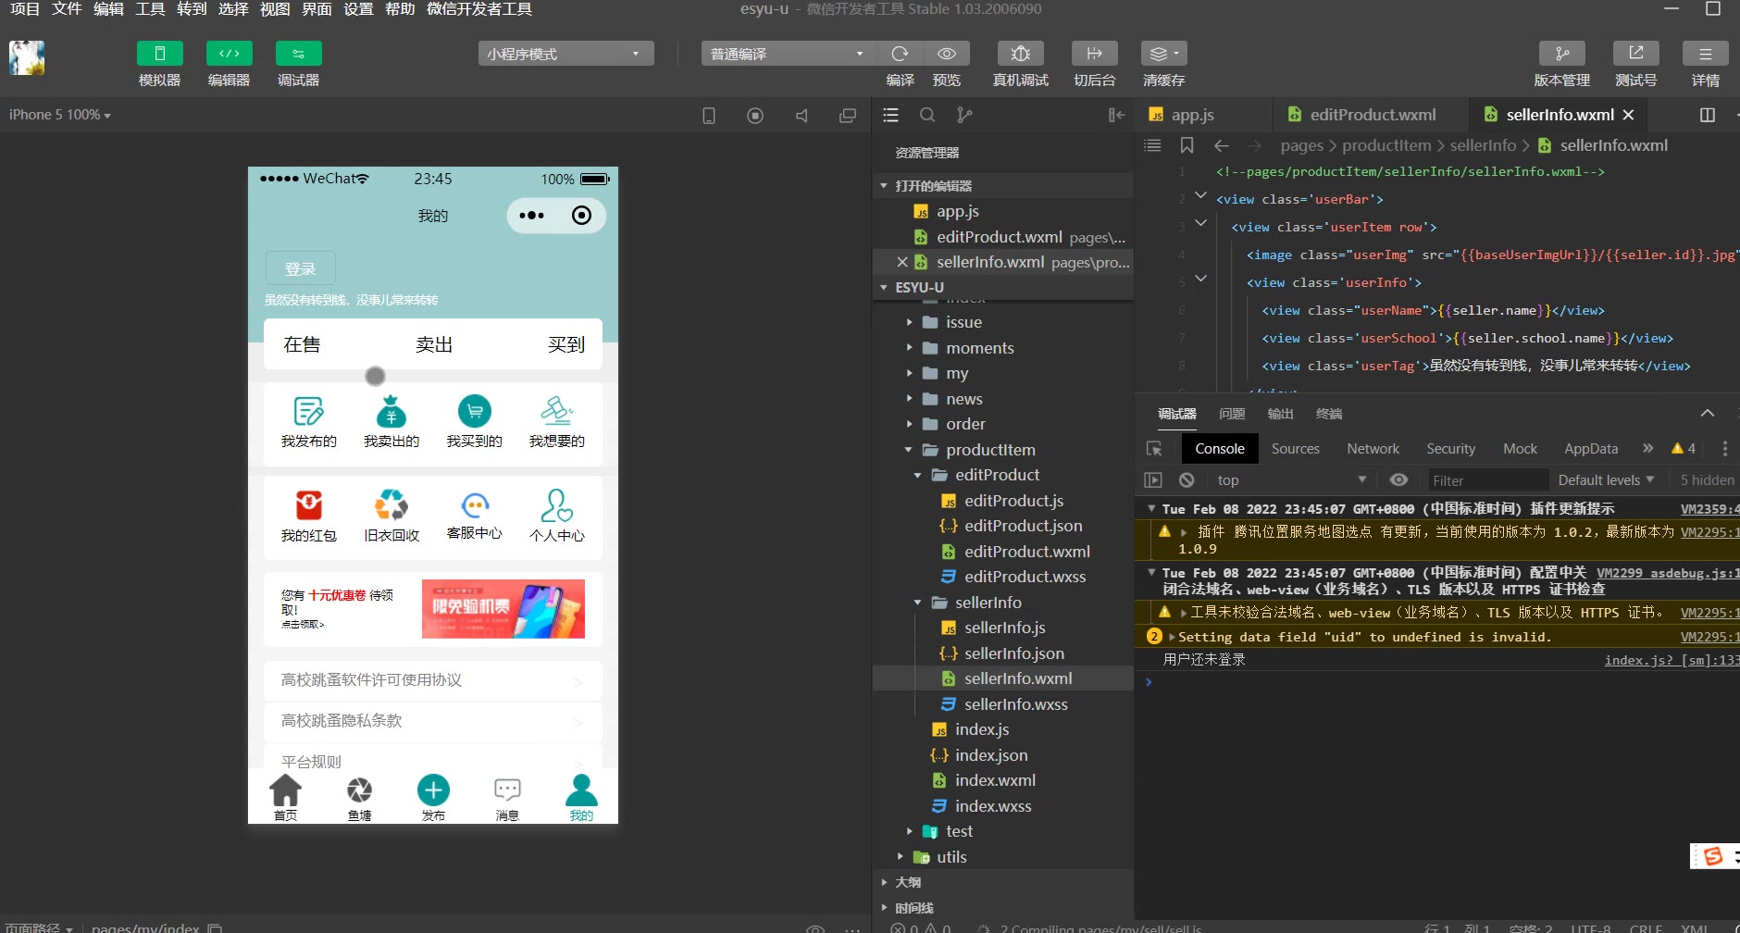Switch to the Network tab
Image resolution: width=1740 pixels, height=933 pixels.
(x=1373, y=448)
